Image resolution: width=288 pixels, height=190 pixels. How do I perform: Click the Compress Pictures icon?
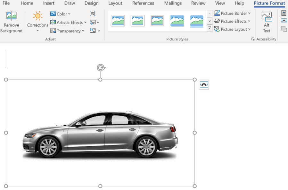coord(93,14)
